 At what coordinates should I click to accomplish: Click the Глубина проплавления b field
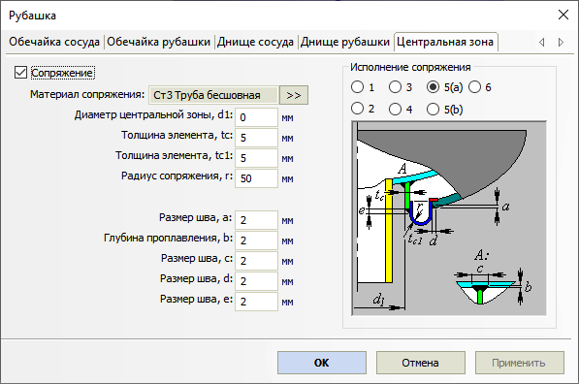pyautogui.click(x=256, y=240)
